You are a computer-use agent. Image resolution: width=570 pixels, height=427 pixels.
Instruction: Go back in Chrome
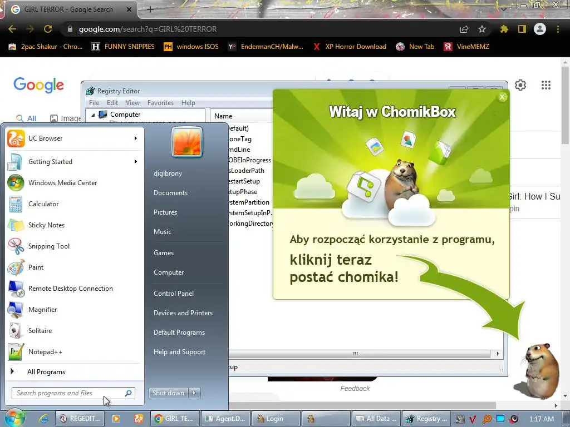pyautogui.click(x=12, y=29)
